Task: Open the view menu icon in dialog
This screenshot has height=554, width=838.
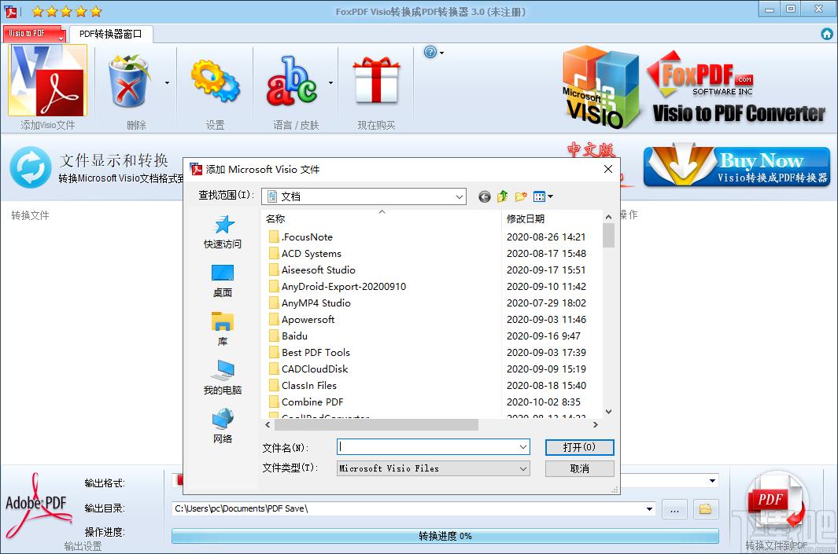Action: pyautogui.click(x=543, y=197)
